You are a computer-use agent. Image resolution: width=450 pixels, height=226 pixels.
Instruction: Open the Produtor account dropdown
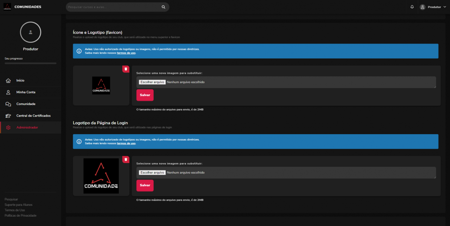433,7
